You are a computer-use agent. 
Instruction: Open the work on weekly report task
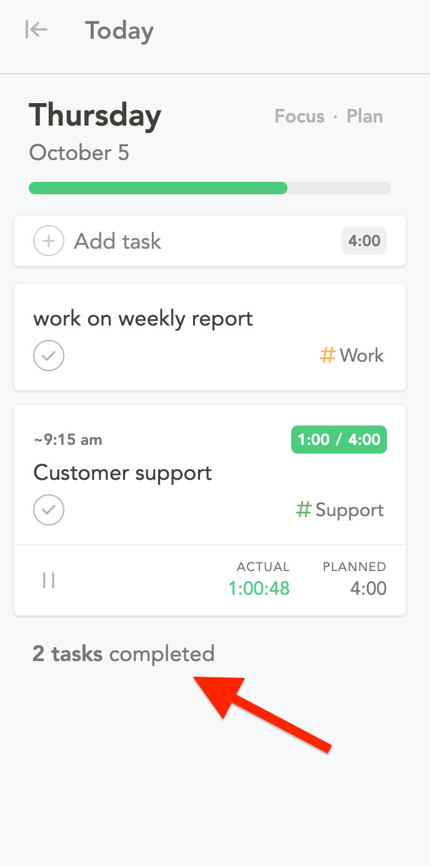pyautogui.click(x=143, y=319)
